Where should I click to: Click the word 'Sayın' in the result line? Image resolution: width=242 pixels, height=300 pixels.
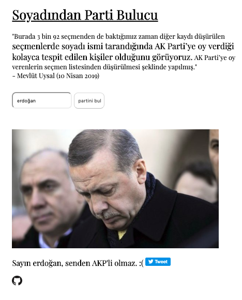[21, 263]
